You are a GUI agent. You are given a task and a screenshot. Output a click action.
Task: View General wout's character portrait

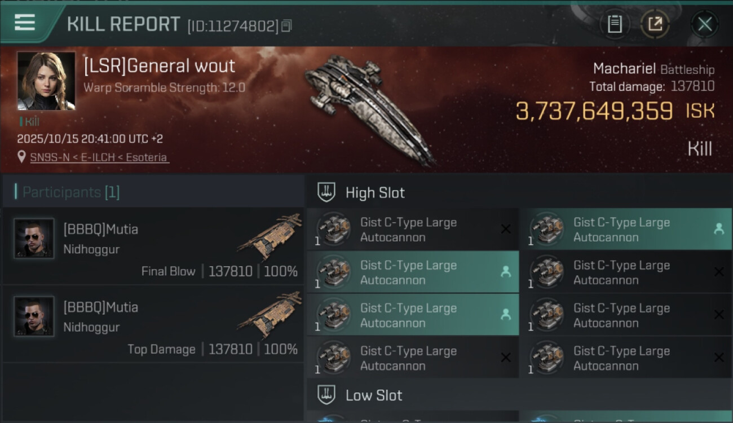point(46,81)
